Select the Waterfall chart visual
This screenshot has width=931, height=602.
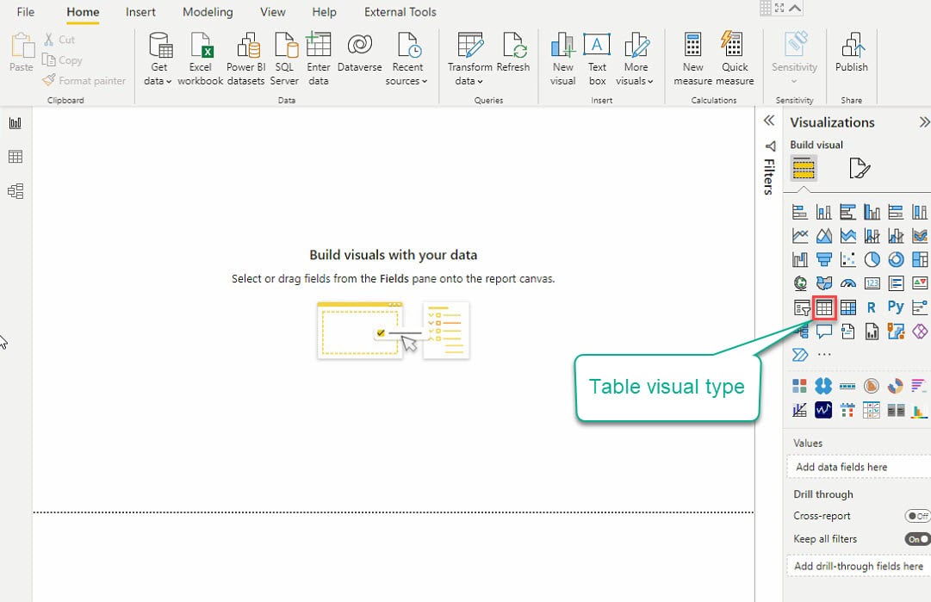(800, 259)
